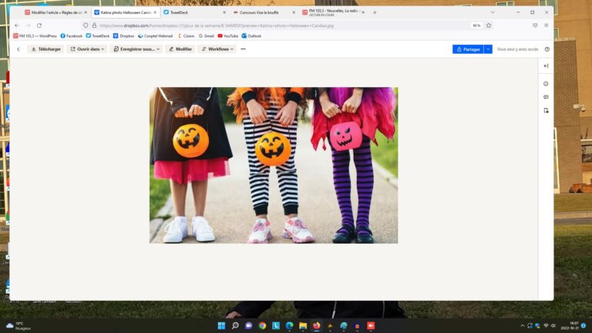Switch to the TweetDeck tab
Screen dimensions: 592x333
(193, 12)
